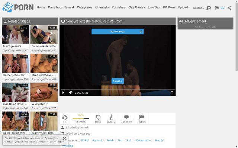Screen dimensions: 238x148
Task: Click the thumbs-up like icon
Action: click(65, 117)
